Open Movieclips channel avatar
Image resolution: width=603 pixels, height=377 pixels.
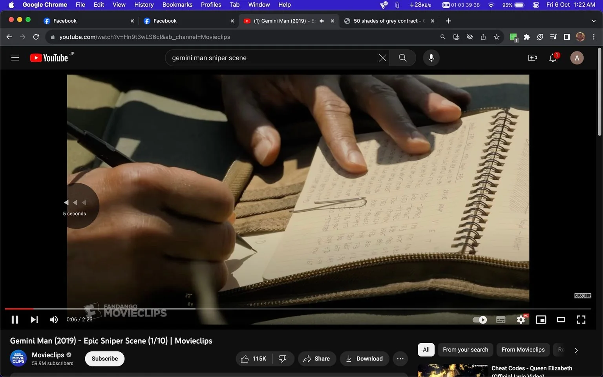(18, 358)
